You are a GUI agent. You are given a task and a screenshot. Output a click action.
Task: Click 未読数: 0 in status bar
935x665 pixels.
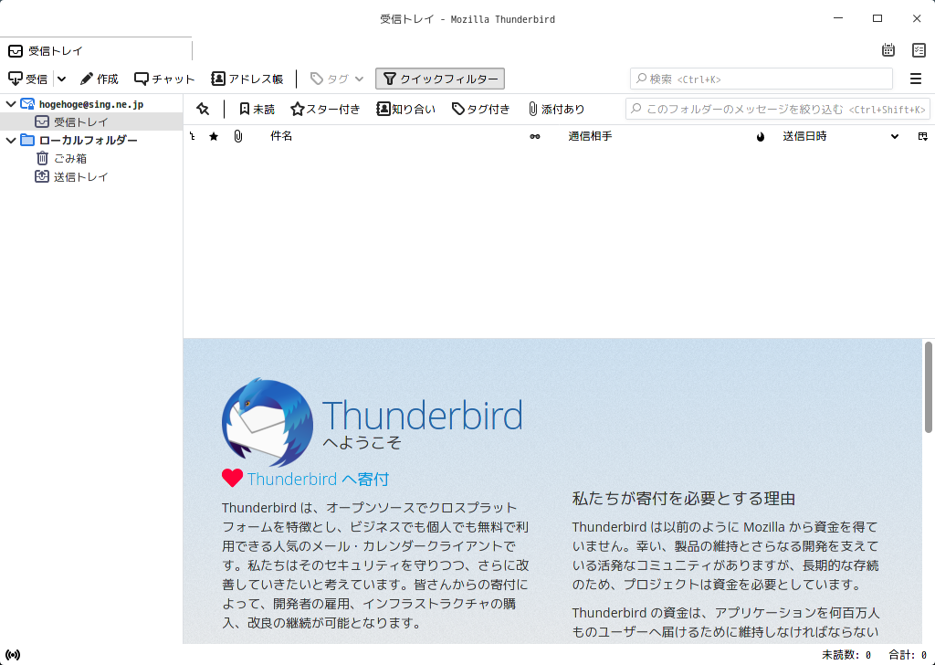tap(846, 655)
